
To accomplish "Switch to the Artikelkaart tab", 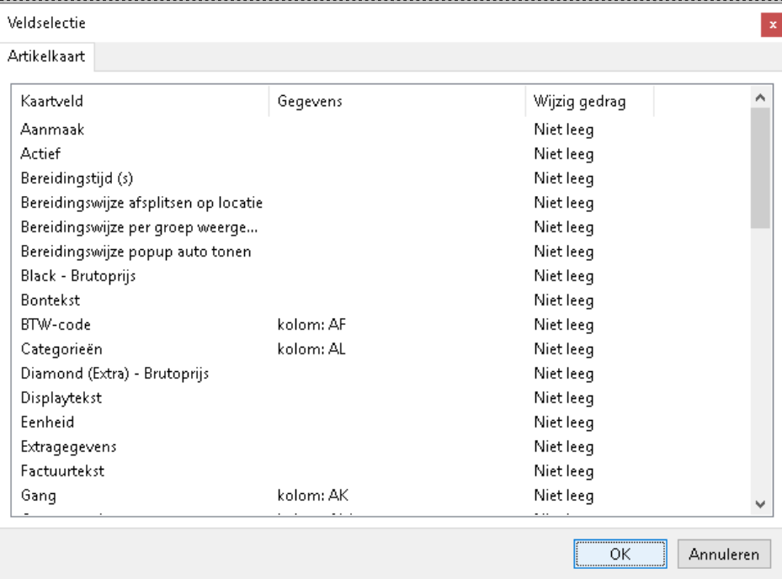I will pyautogui.click(x=49, y=57).
